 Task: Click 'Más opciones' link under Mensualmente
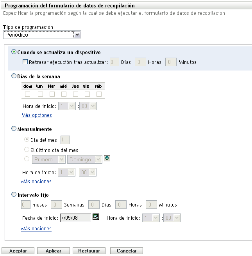click(x=36, y=182)
